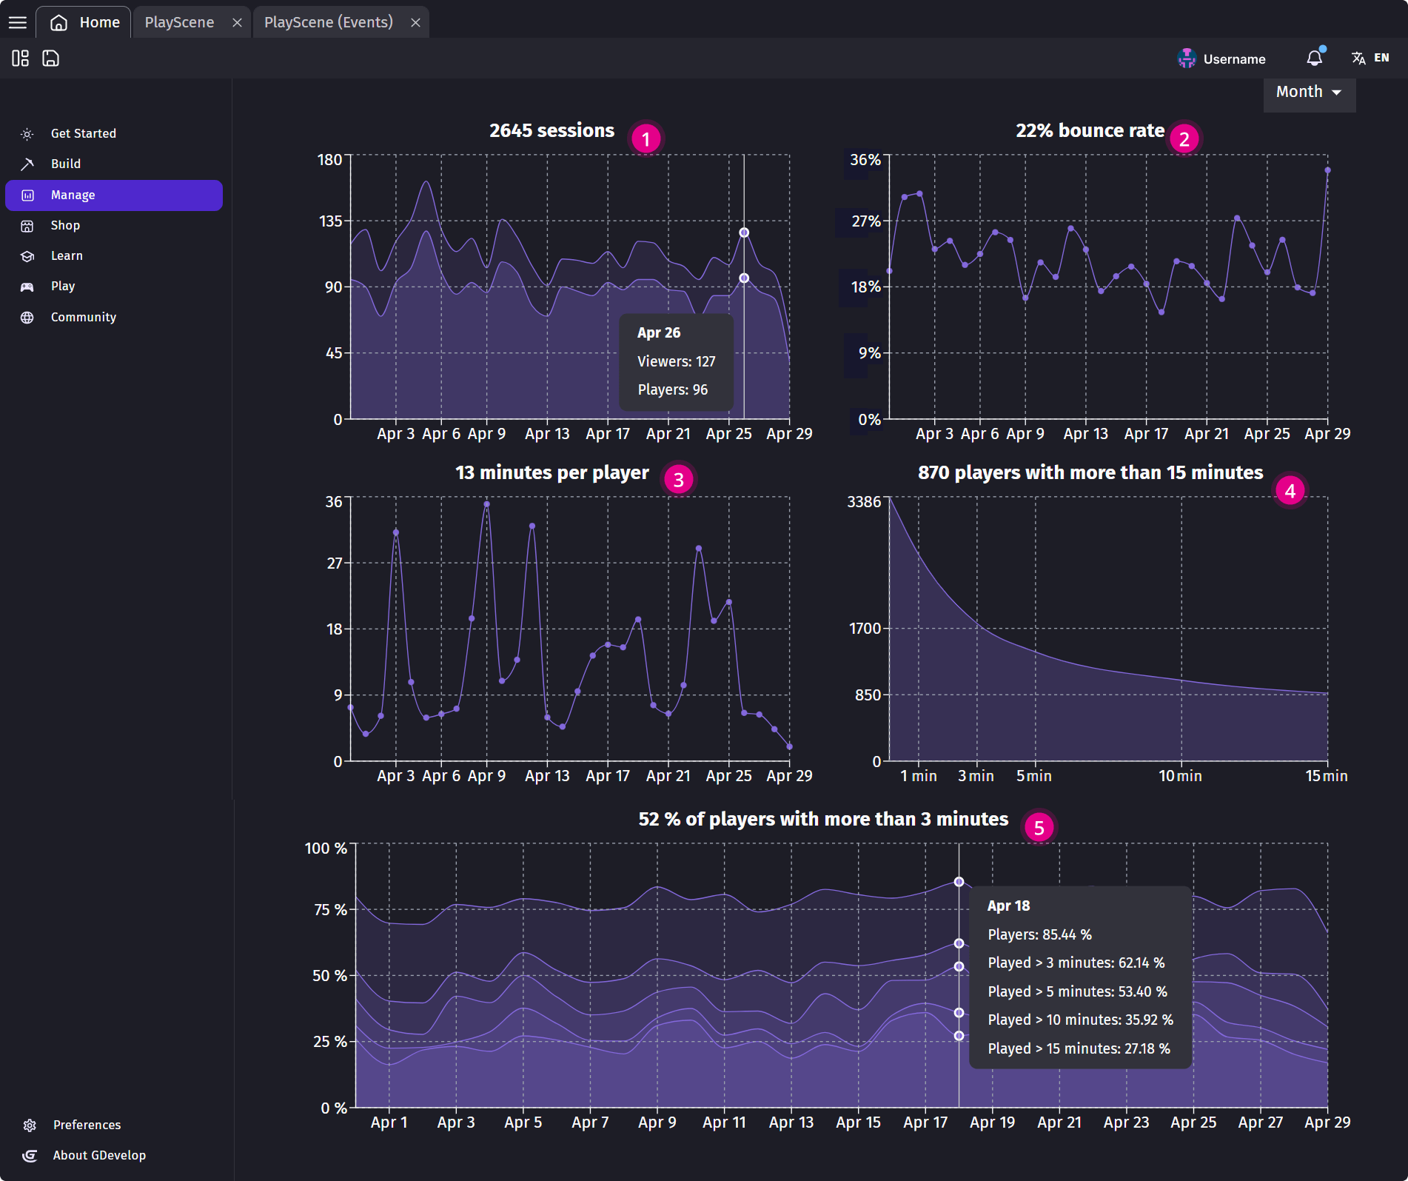The image size is (1408, 1181).
Task: Open the Community section in the sidebar
Action: click(x=83, y=316)
